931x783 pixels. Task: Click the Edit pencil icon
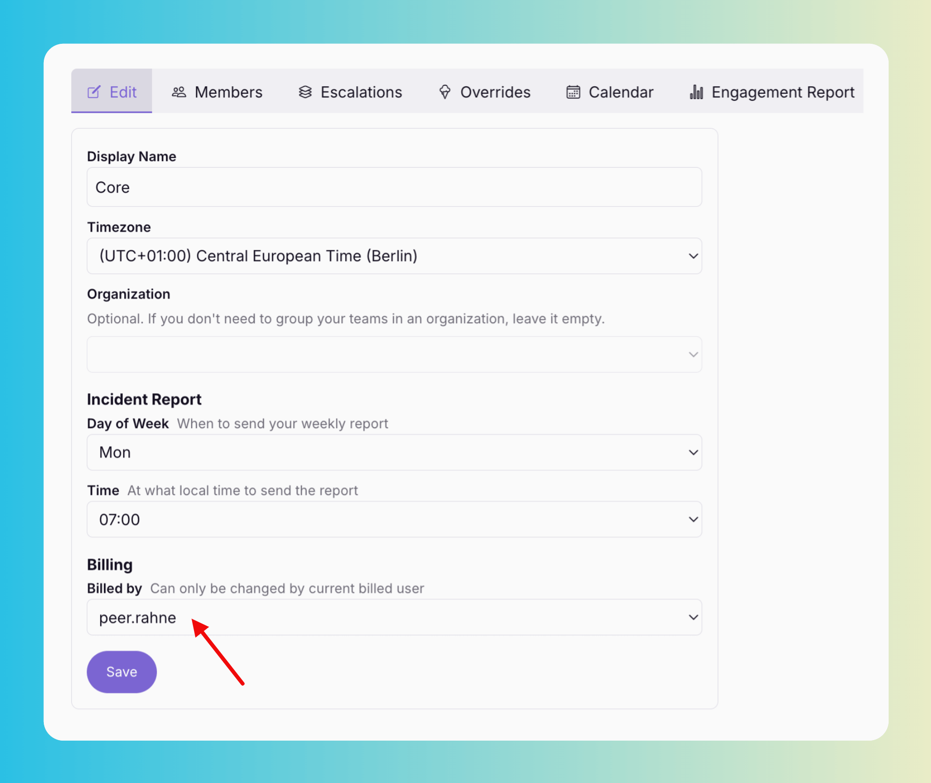click(94, 92)
